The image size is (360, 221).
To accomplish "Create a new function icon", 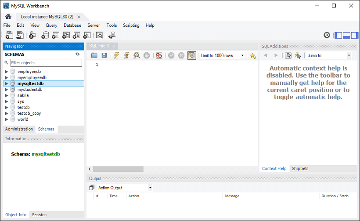I will tap(87, 35).
